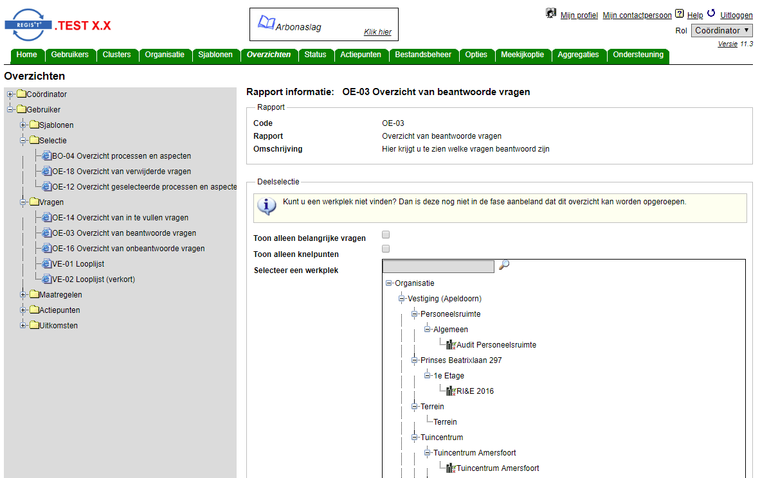Click the Uitkomsten folder icon
The height and width of the screenshot is (478, 760).
click(x=34, y=325)
